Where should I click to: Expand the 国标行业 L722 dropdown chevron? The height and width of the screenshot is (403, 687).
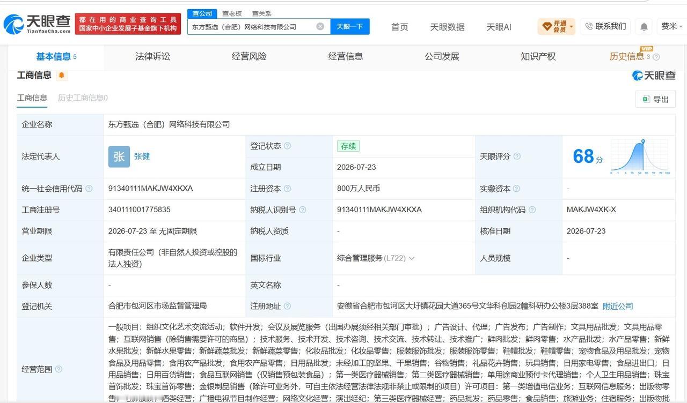412,258
